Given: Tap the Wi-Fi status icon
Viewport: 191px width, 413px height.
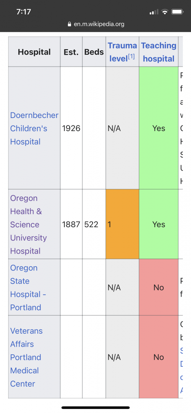Looking at the screenshot, I should (165, 12).
